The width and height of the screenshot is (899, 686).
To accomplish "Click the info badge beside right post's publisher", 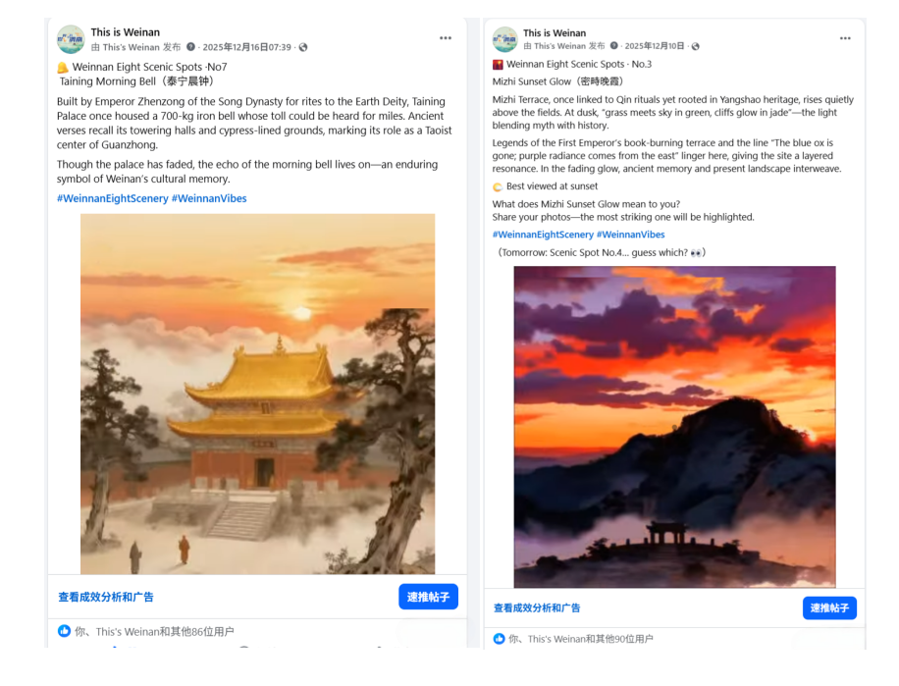I will click(614, 46).
